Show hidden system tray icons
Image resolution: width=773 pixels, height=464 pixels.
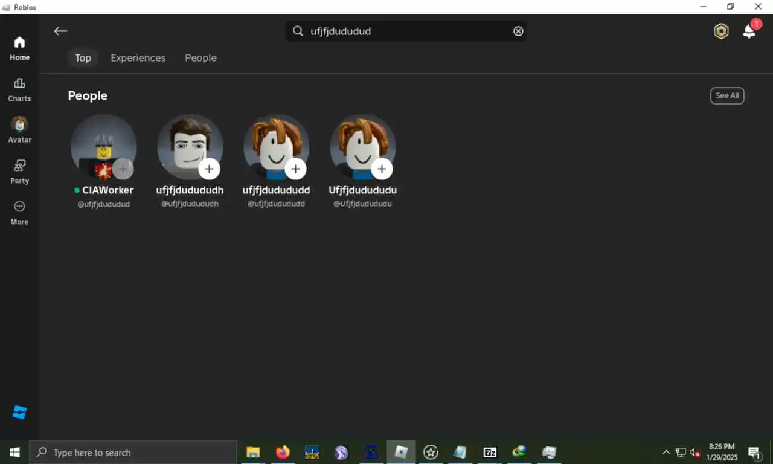click(x=666, y=452)
